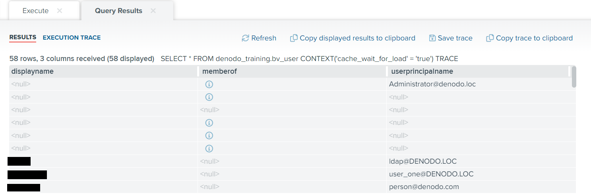Viewport: 591px width, 195px height.
Task: Click the Save trace label
Action: point(455,38)
